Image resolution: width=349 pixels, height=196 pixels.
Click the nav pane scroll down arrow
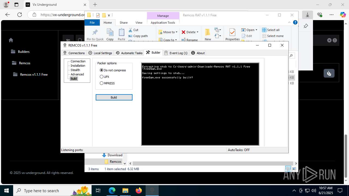point(125,163)
